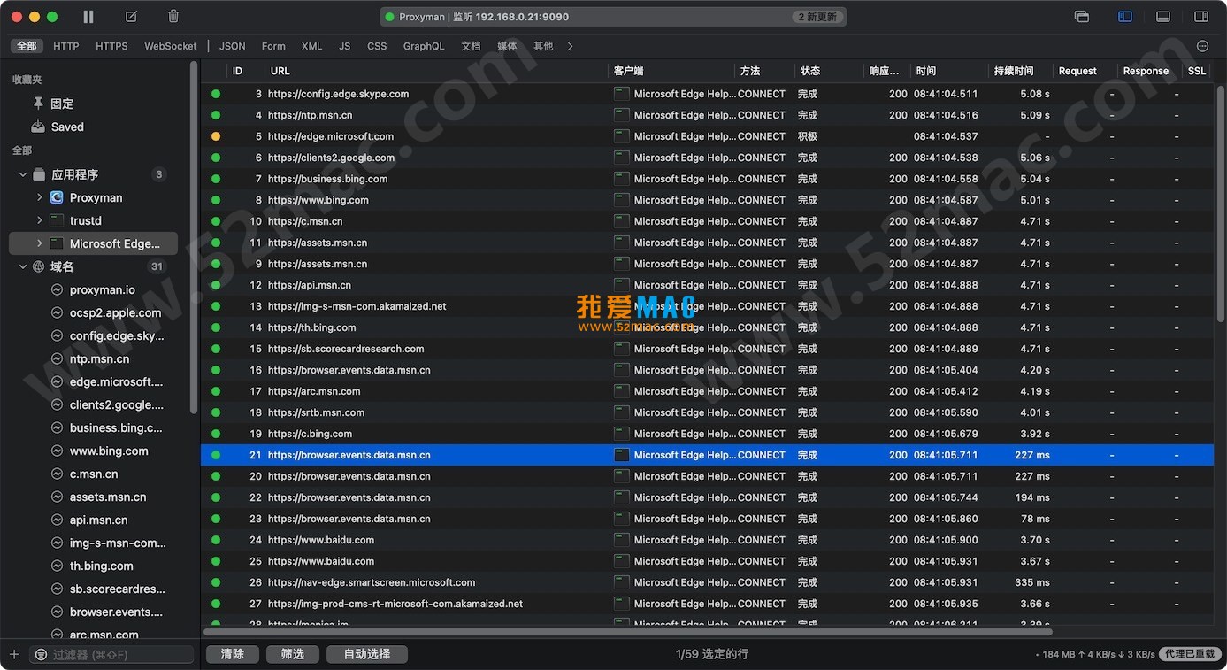Click the compose new request icon
Screen dimensions: 1227x670
click(x=131, y=17)
